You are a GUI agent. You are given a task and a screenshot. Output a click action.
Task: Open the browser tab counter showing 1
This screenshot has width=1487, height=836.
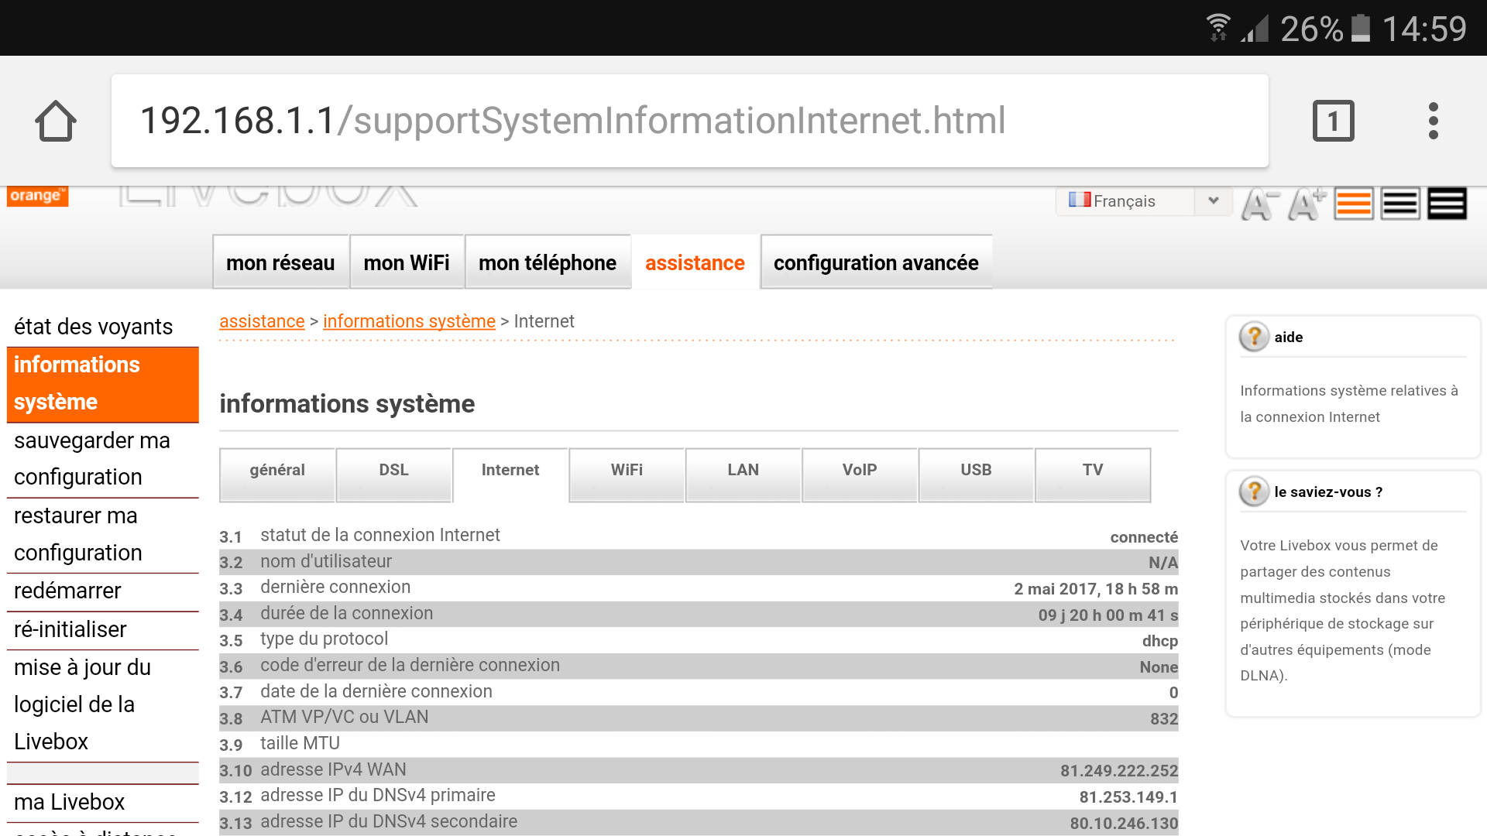coord(1334,121)
